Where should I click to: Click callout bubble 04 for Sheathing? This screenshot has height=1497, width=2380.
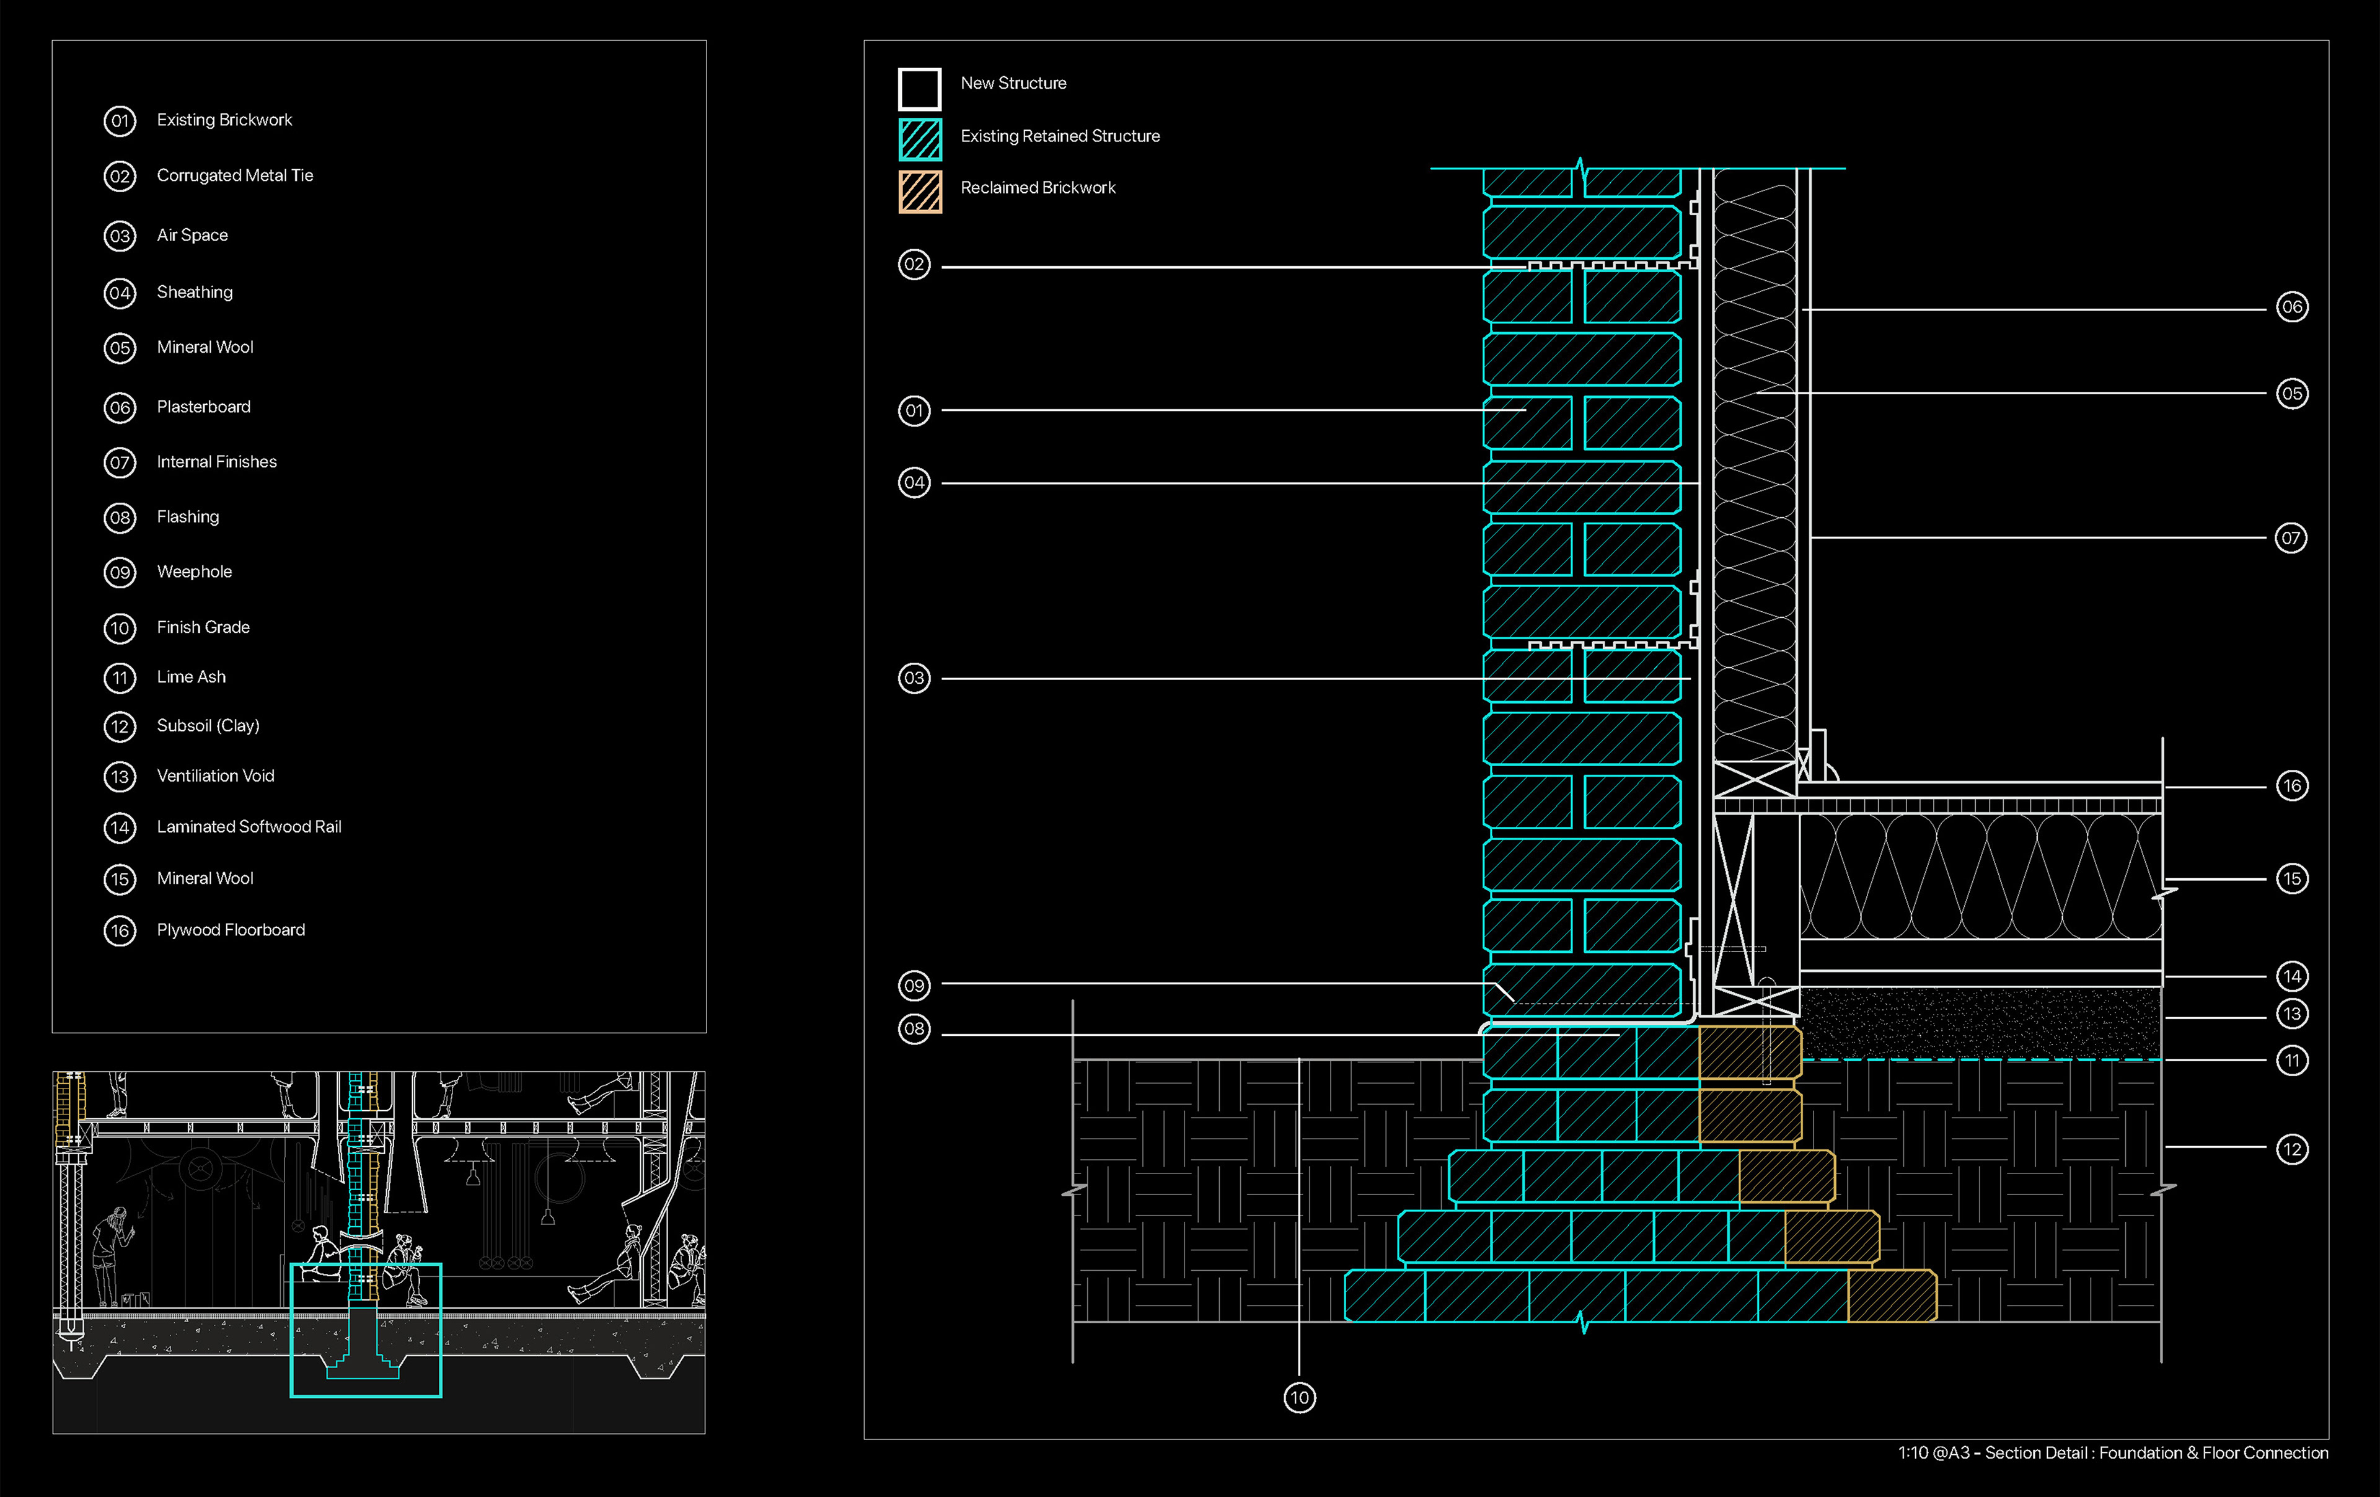coord(914,482)
